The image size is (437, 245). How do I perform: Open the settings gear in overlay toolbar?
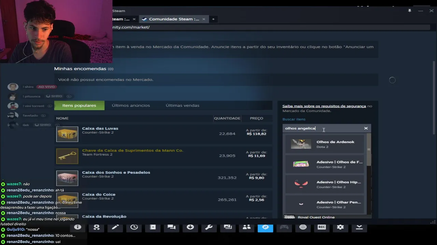[340, 227]
